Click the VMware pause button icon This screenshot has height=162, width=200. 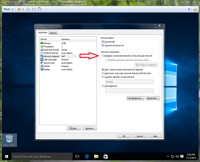[19, 9]
